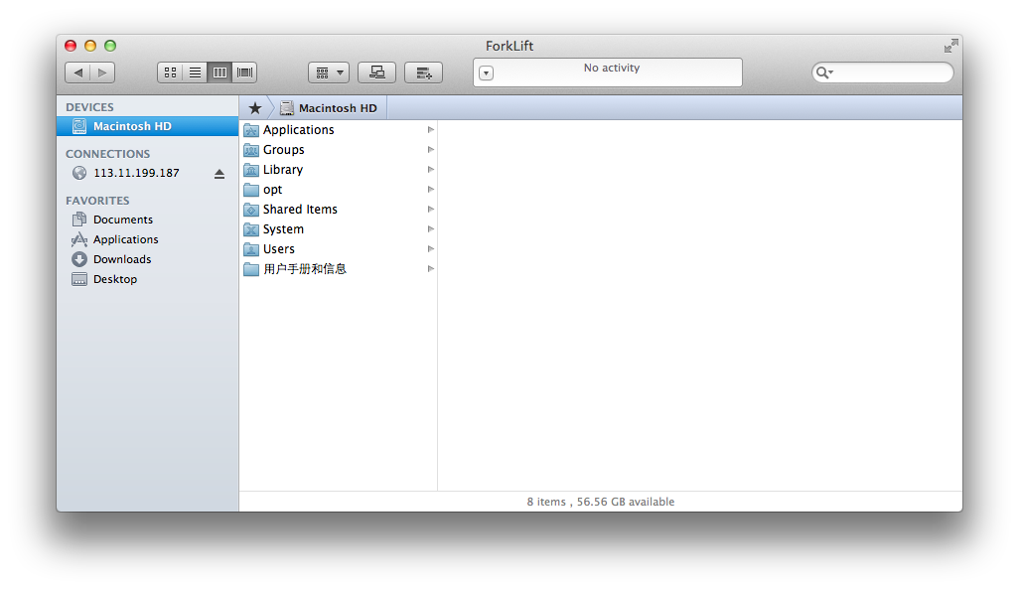Image resolution: width=1019 pixels, height=590 pixels.
Task: Click the back navigation arrow
Action: 77,73
